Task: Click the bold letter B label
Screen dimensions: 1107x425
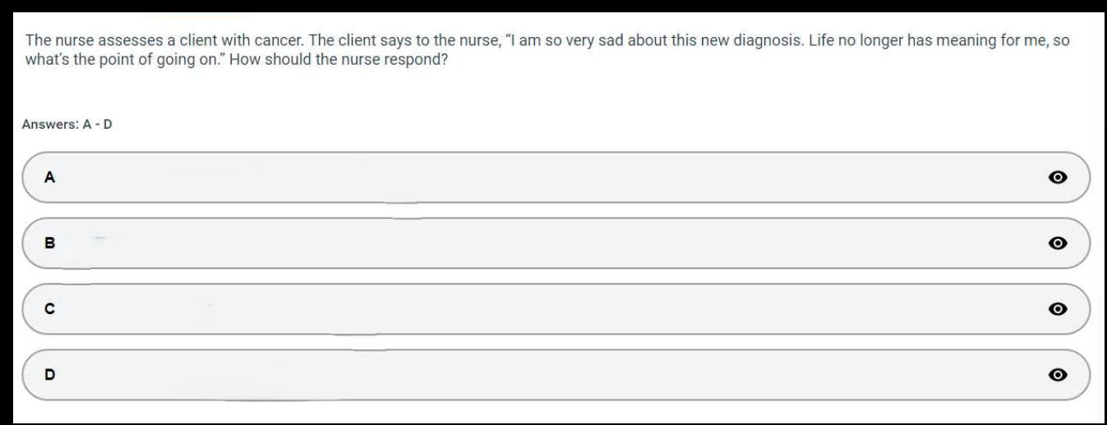Action: (49, 243)
